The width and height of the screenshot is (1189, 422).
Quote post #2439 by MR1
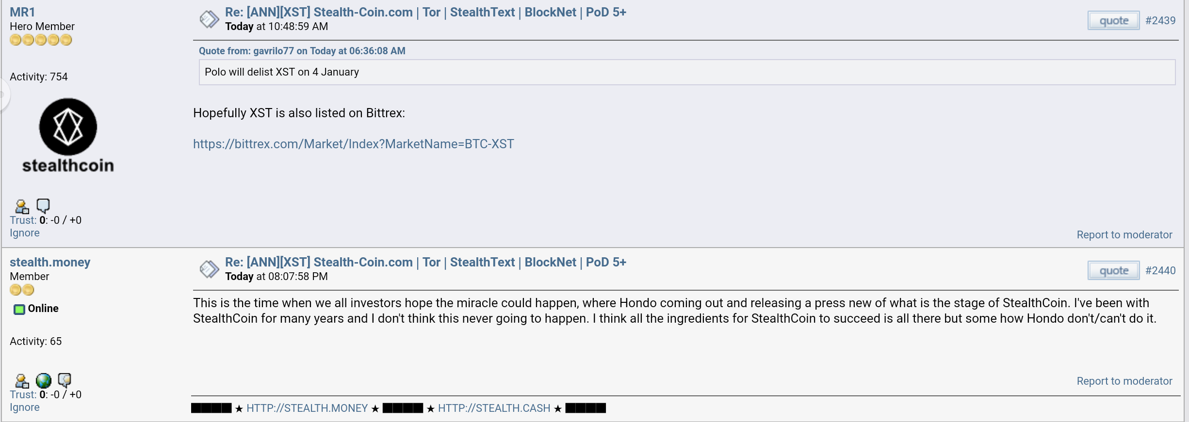[1113, 21]
